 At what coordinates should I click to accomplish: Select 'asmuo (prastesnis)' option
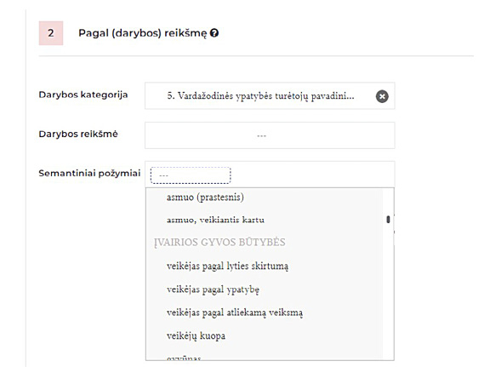(x=205, y=197)
